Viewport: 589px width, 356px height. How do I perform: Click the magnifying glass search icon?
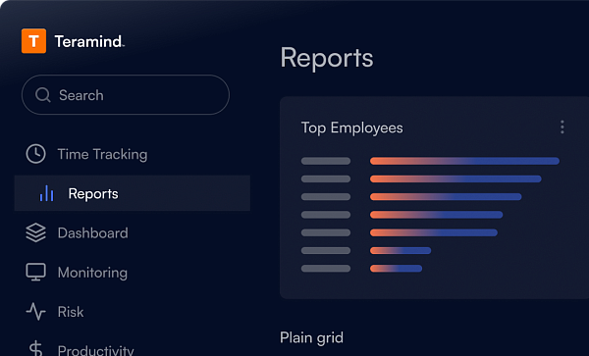[43, 95]
